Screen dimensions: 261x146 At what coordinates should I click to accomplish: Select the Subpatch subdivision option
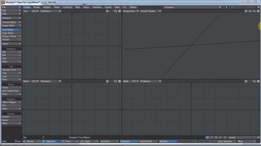pyautogui.click(x=129, y=142)
